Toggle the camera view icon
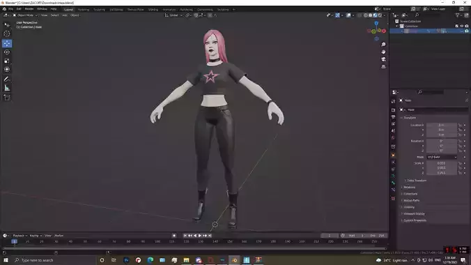Viewport: 471px width, 265px height. [x=383, y=59]
